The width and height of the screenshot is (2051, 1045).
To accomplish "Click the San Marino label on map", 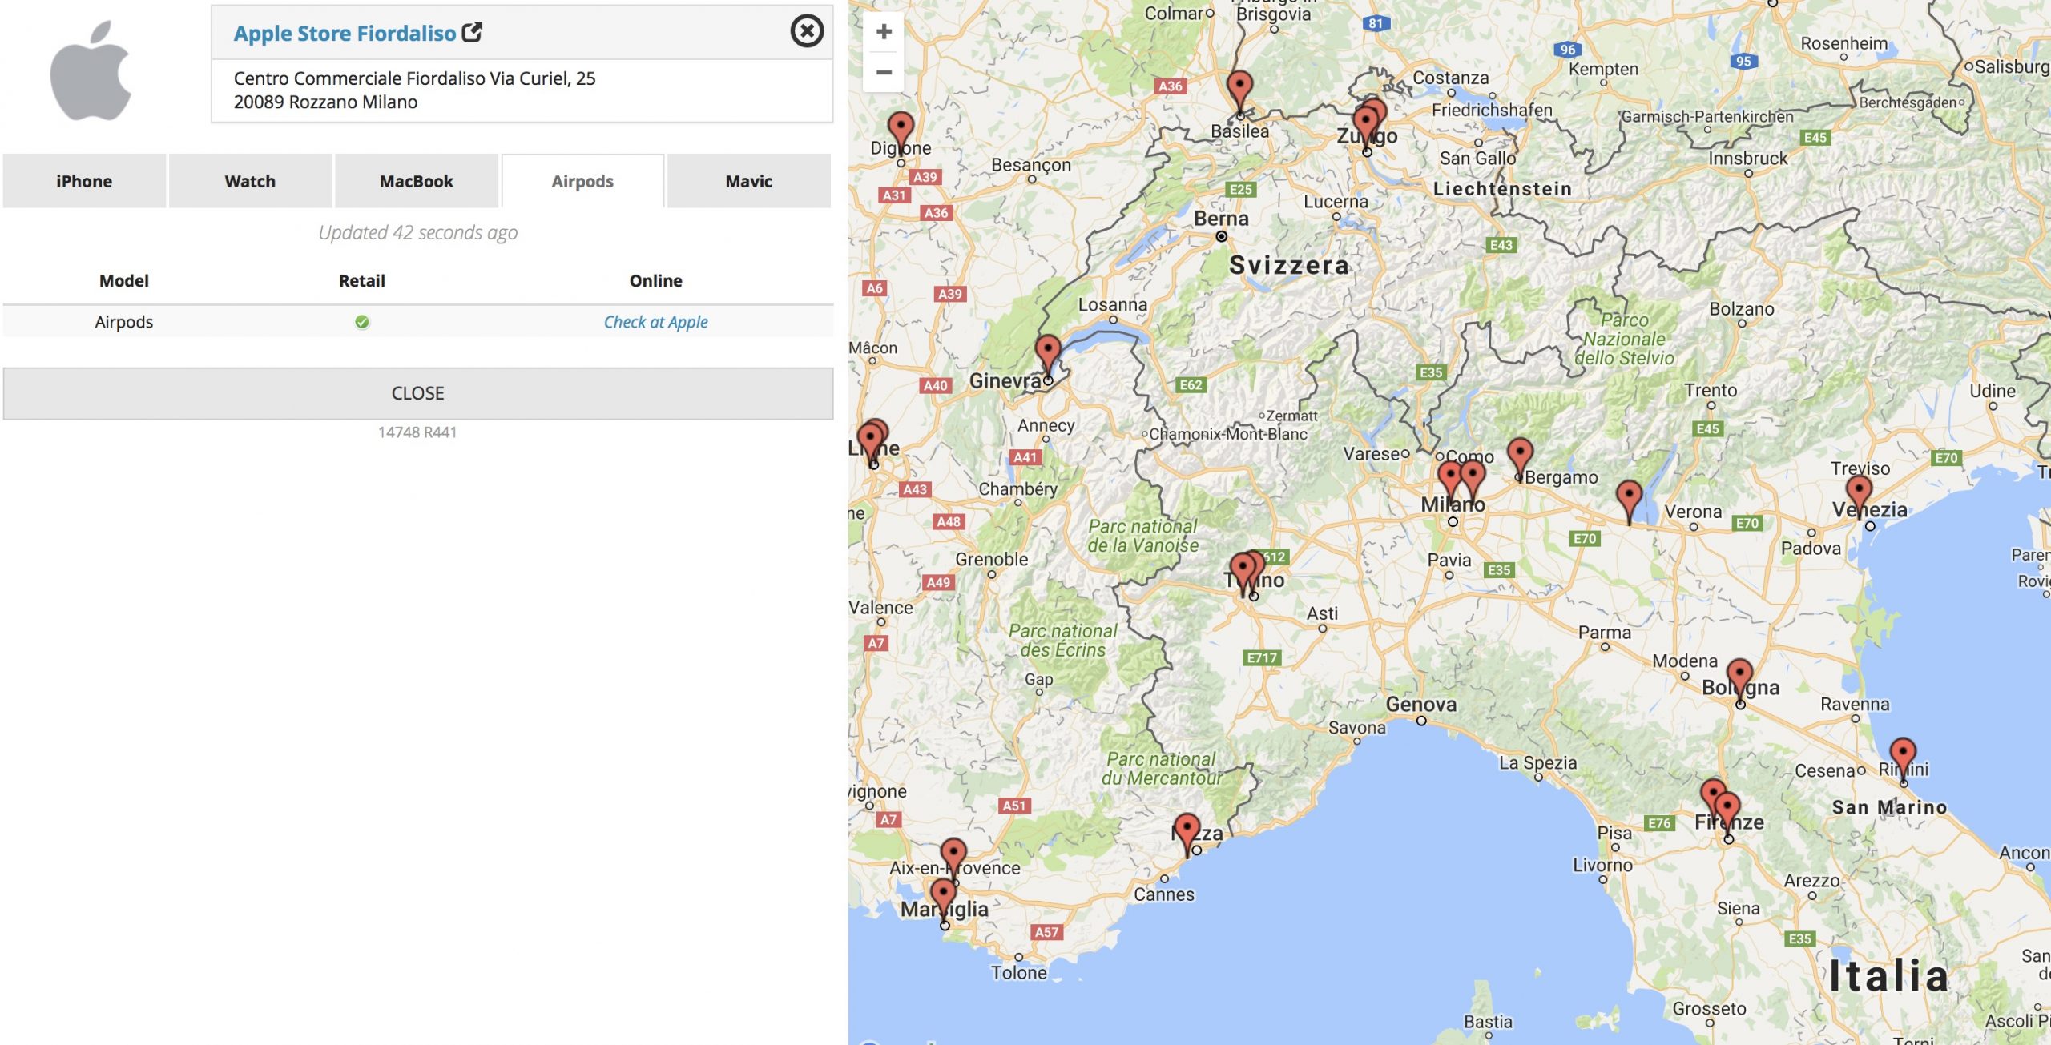I will click(x=1889, y=807).
